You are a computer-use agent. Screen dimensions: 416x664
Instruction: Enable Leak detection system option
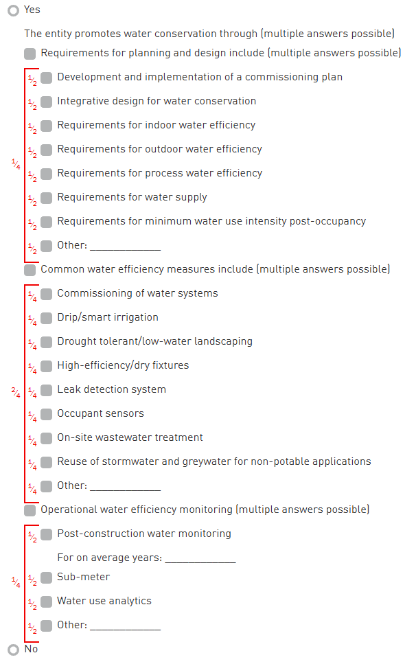(x=46, y=390)
